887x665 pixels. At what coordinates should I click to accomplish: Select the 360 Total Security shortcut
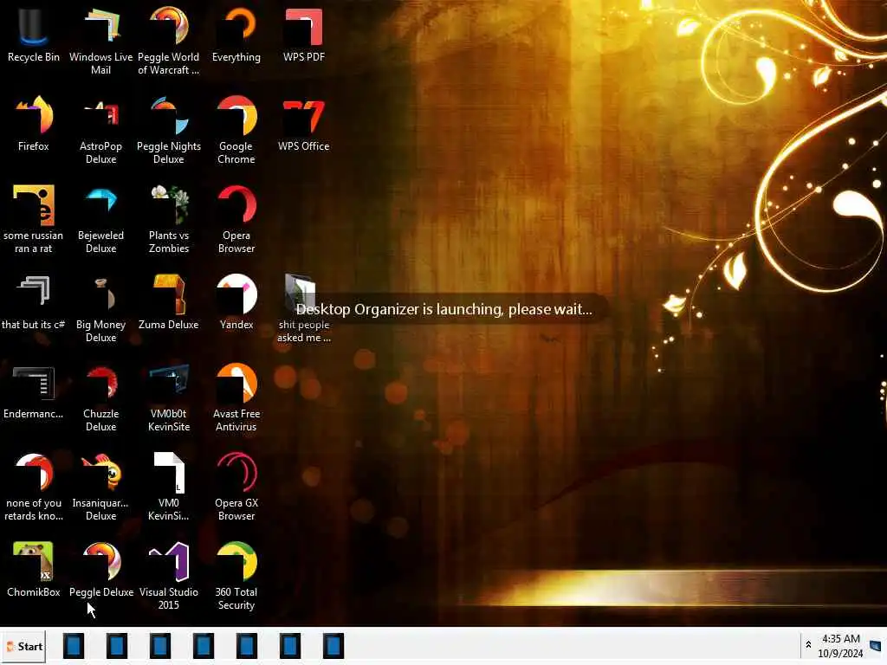pos(236,576)
